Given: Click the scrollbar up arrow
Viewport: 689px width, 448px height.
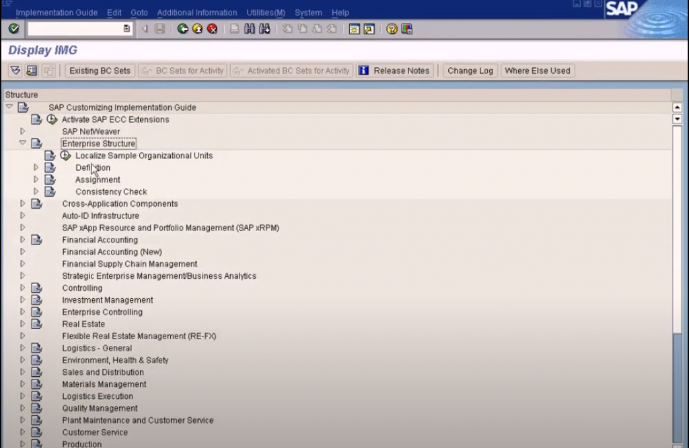Looking at the screenshot, I should click(x=677, y=107).
